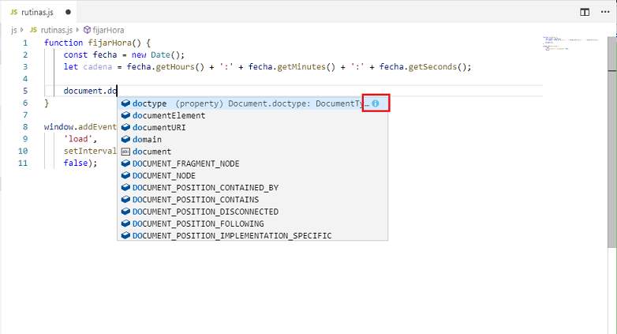This screenshot has height=334, width=617.
Task: Select DOCUMENT_POSITION_FOLLOWING suggestion
Action: tap(252, 223)
